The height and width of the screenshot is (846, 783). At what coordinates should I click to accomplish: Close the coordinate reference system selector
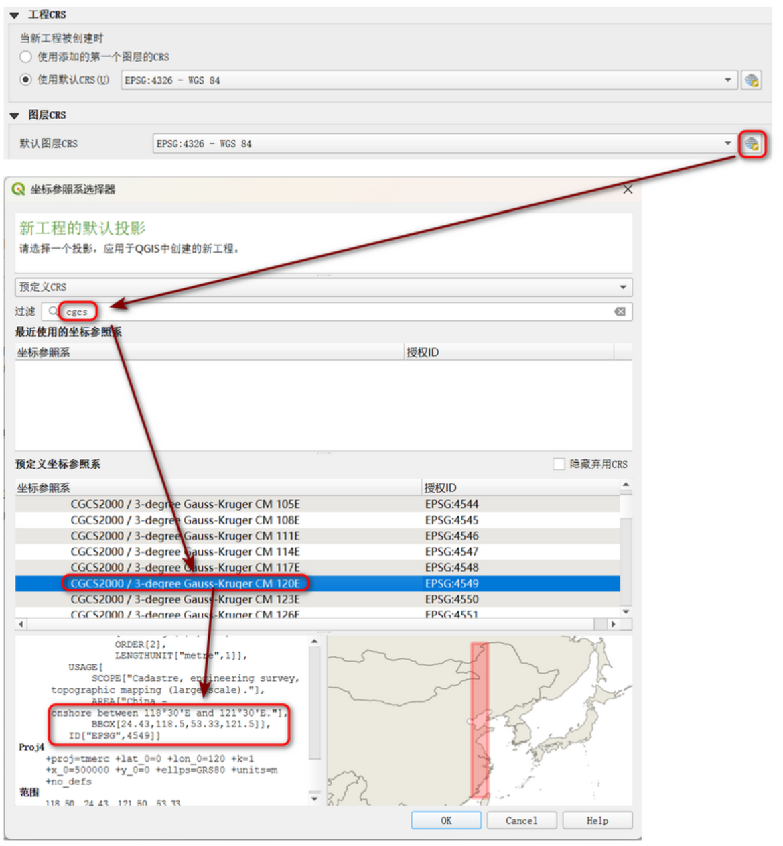pos(628,190)
